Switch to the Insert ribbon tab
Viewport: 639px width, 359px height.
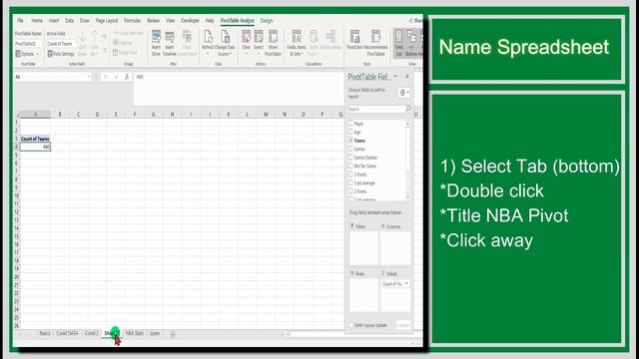(54, 20)
